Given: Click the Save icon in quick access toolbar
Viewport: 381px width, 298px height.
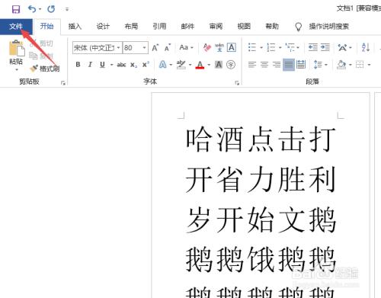Looking at the screenshot, I should [16, 9].
